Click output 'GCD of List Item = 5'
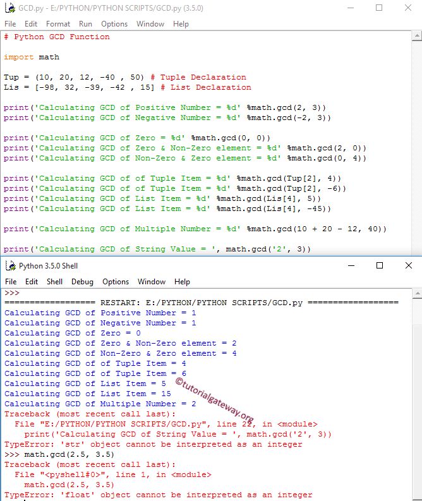Viewport: 422px width, 501px height. coord(85,383)
